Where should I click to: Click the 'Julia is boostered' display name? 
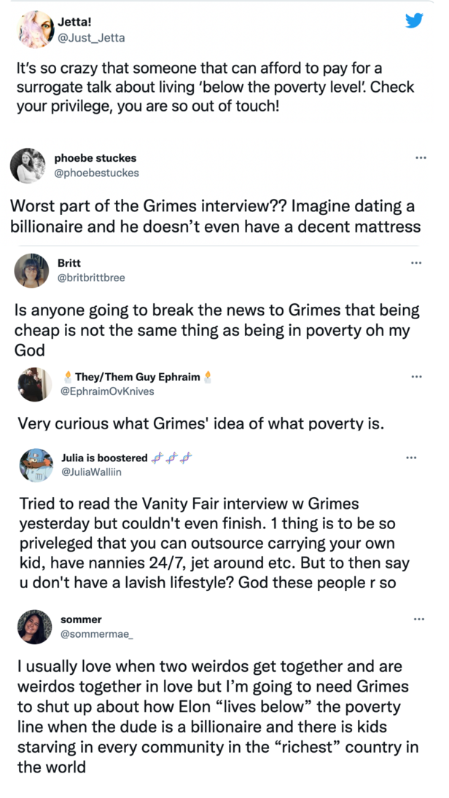[104, 458]
